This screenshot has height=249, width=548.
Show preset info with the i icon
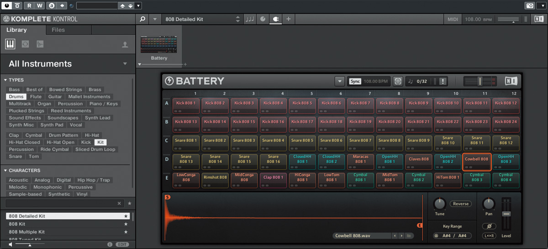click(110, 244)
